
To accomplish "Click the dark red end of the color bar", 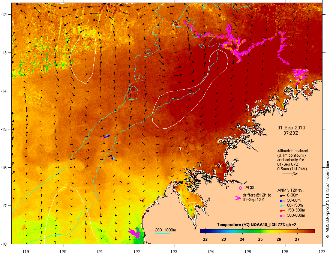I will click(x=313, y=231).
